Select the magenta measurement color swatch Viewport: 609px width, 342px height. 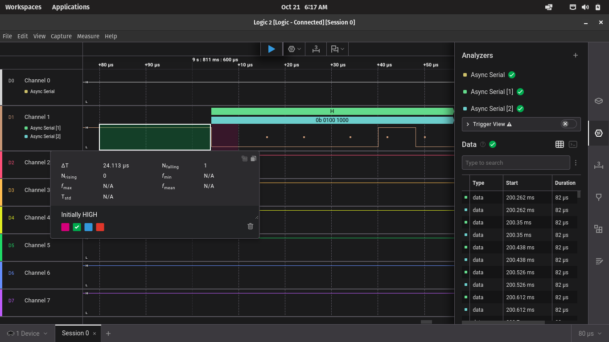[x=65, y=227]
